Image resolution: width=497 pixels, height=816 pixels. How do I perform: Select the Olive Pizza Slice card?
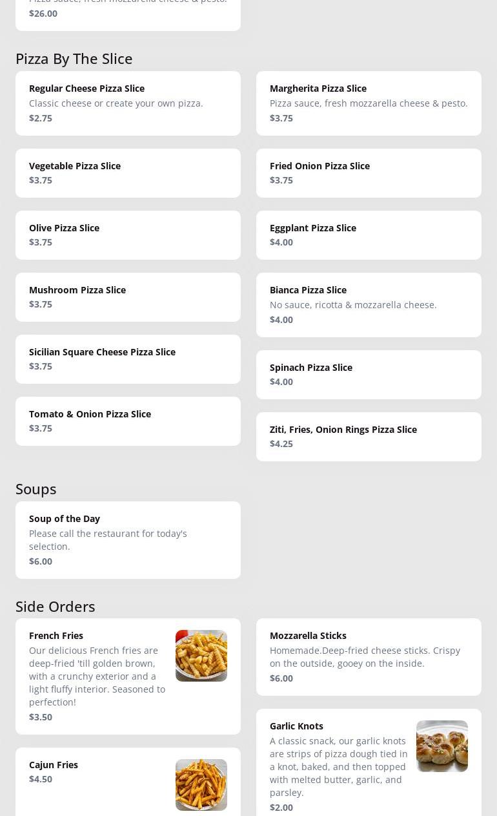click(x=128, y=235)
